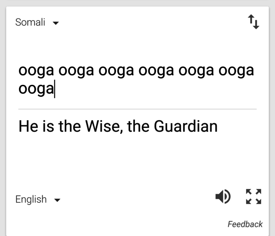Open the Feedback link
275x236 pixels.
coord(245,224)
